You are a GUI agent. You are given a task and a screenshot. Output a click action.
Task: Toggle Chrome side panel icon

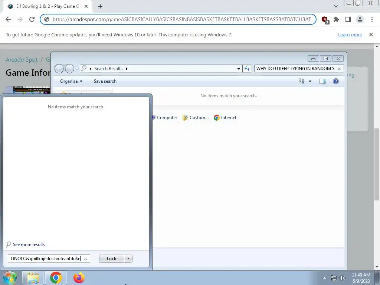point(348,19)
